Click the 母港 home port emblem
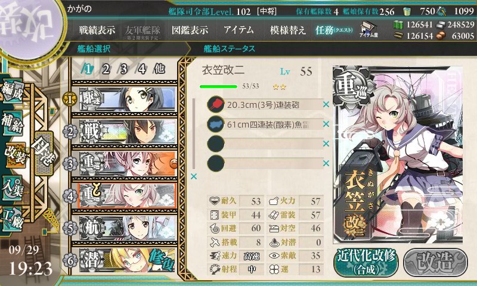 click(44, 154)
